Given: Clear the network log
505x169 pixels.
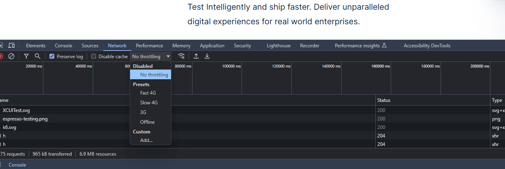Looking at the screenshot, I should (x=11, y=56).
